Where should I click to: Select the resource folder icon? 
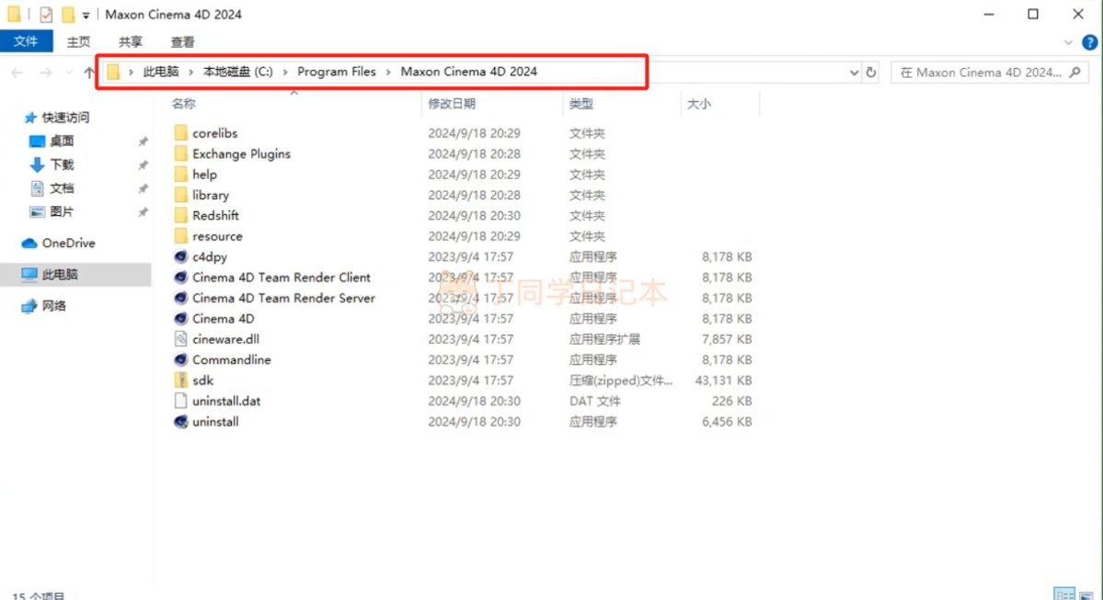181,236
